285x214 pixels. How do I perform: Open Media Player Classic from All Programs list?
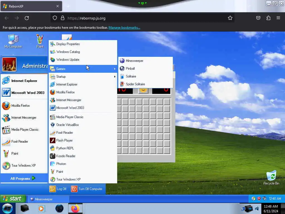coord(83,117)
